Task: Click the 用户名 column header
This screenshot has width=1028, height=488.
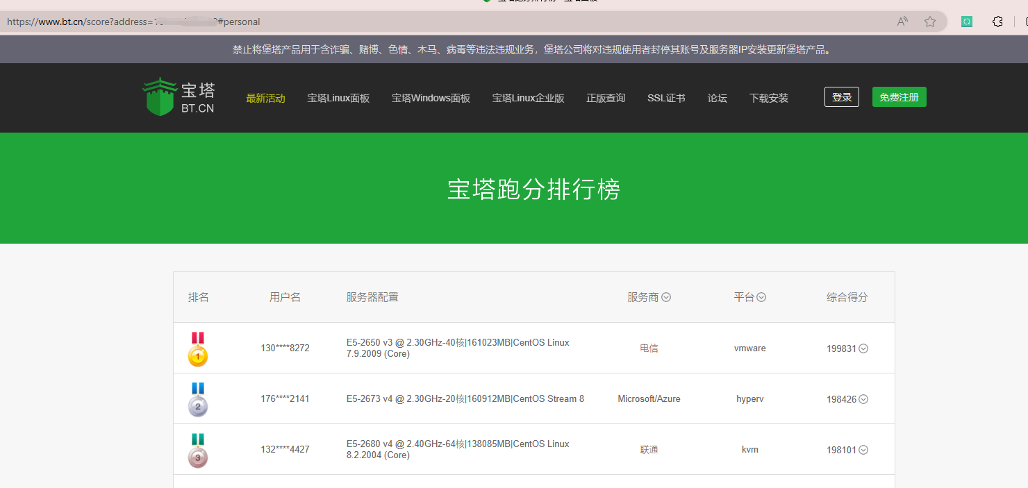Action: 285,297
